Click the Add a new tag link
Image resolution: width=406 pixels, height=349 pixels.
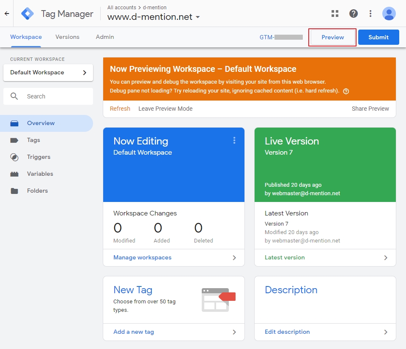134,332
